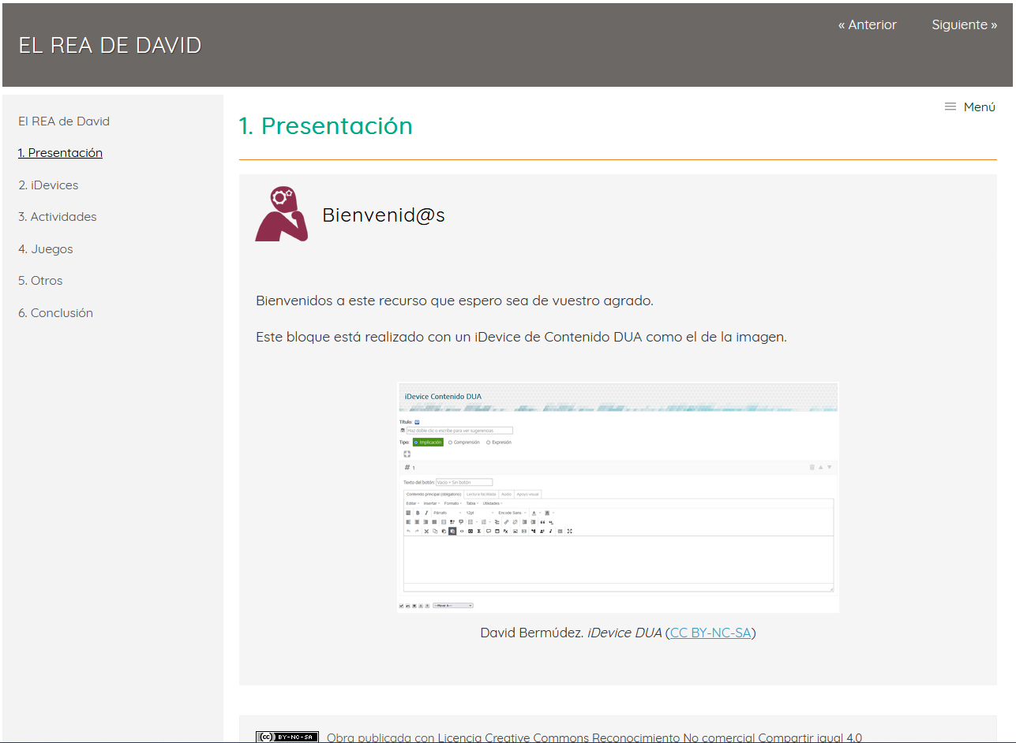The width and height of the screenshot is (1016, 743).
Task: Go to 5. Otros section
Action: coord(40,281)
